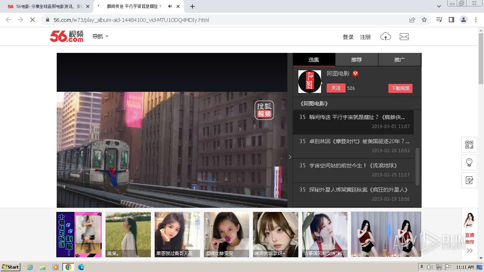This screenshot has height=272, width=484.
Task: Click the 注册 register link
Action: (x=365, y=37)
